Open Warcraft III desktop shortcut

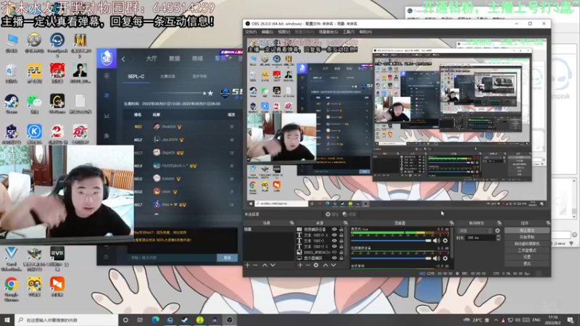coord(80,44)
